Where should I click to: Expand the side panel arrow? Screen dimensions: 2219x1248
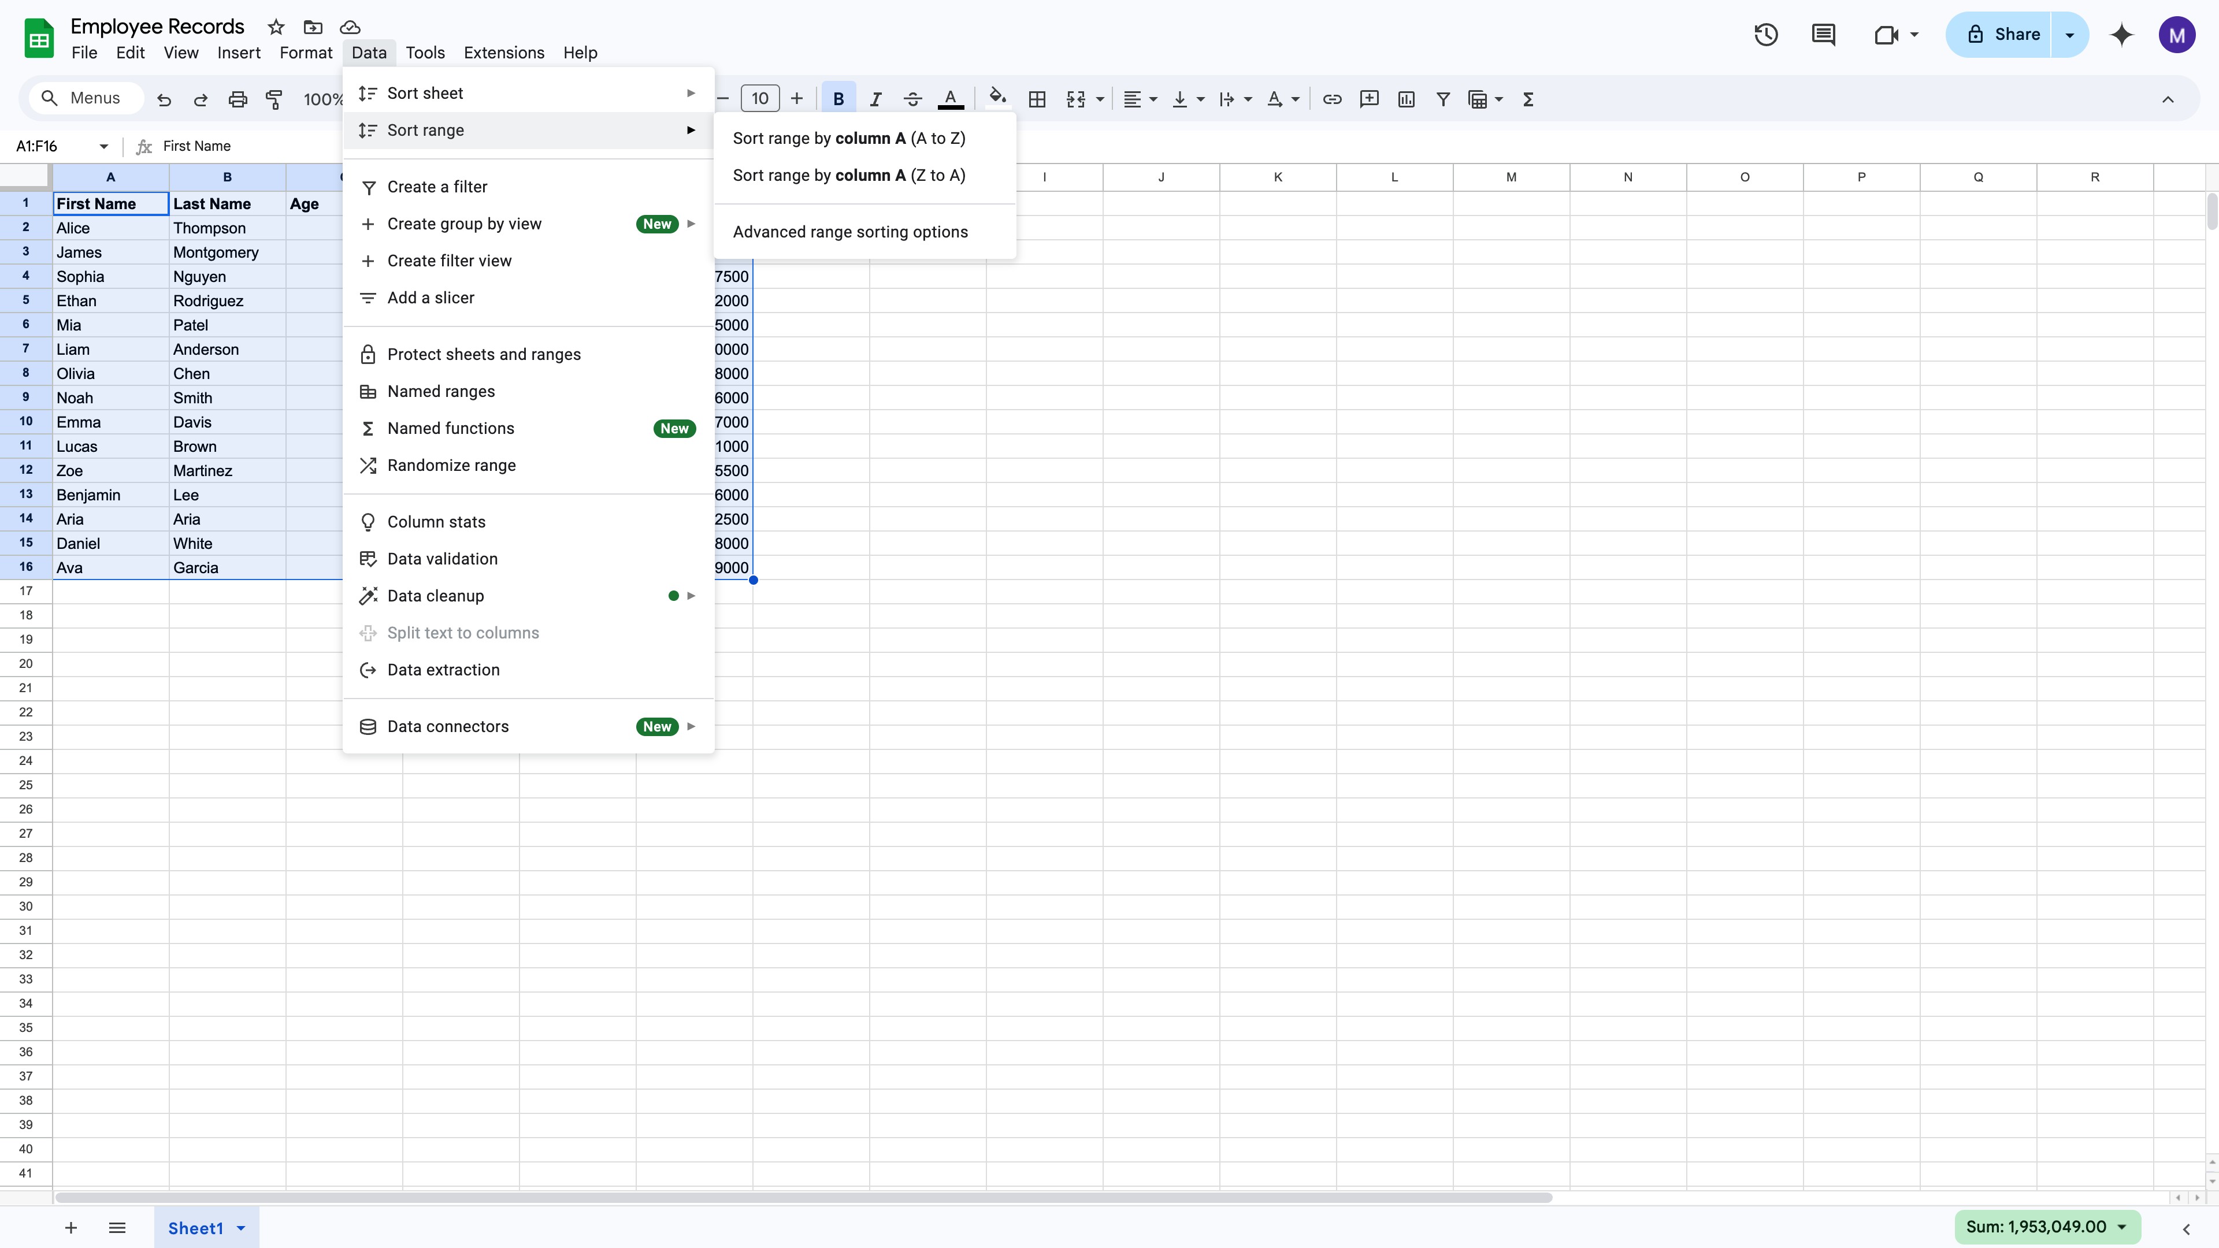click(x=2186, y=1229)
